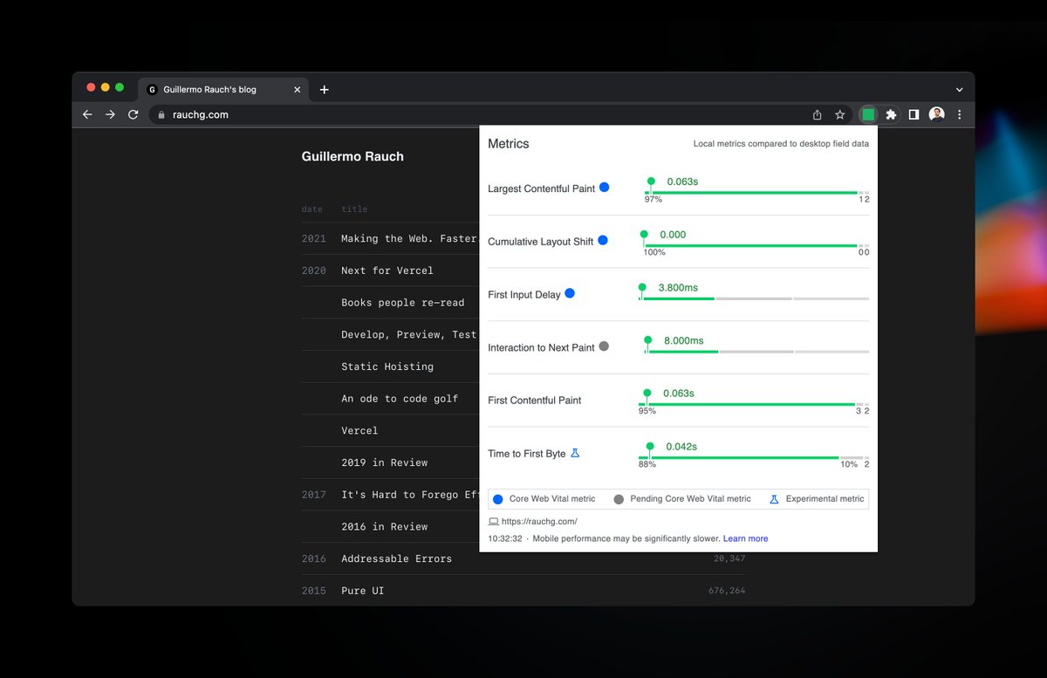Click the Time to First Byte bar

pyautogui.click(x=754, y=457)
